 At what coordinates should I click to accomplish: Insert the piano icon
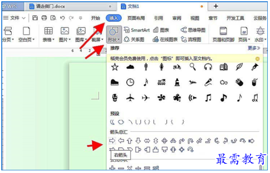click(x=115, y=82)
